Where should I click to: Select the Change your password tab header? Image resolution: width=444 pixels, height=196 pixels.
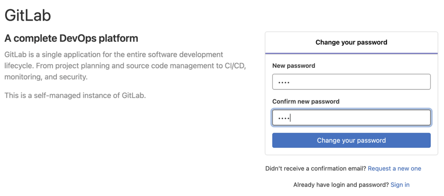(x=351, y=42)
